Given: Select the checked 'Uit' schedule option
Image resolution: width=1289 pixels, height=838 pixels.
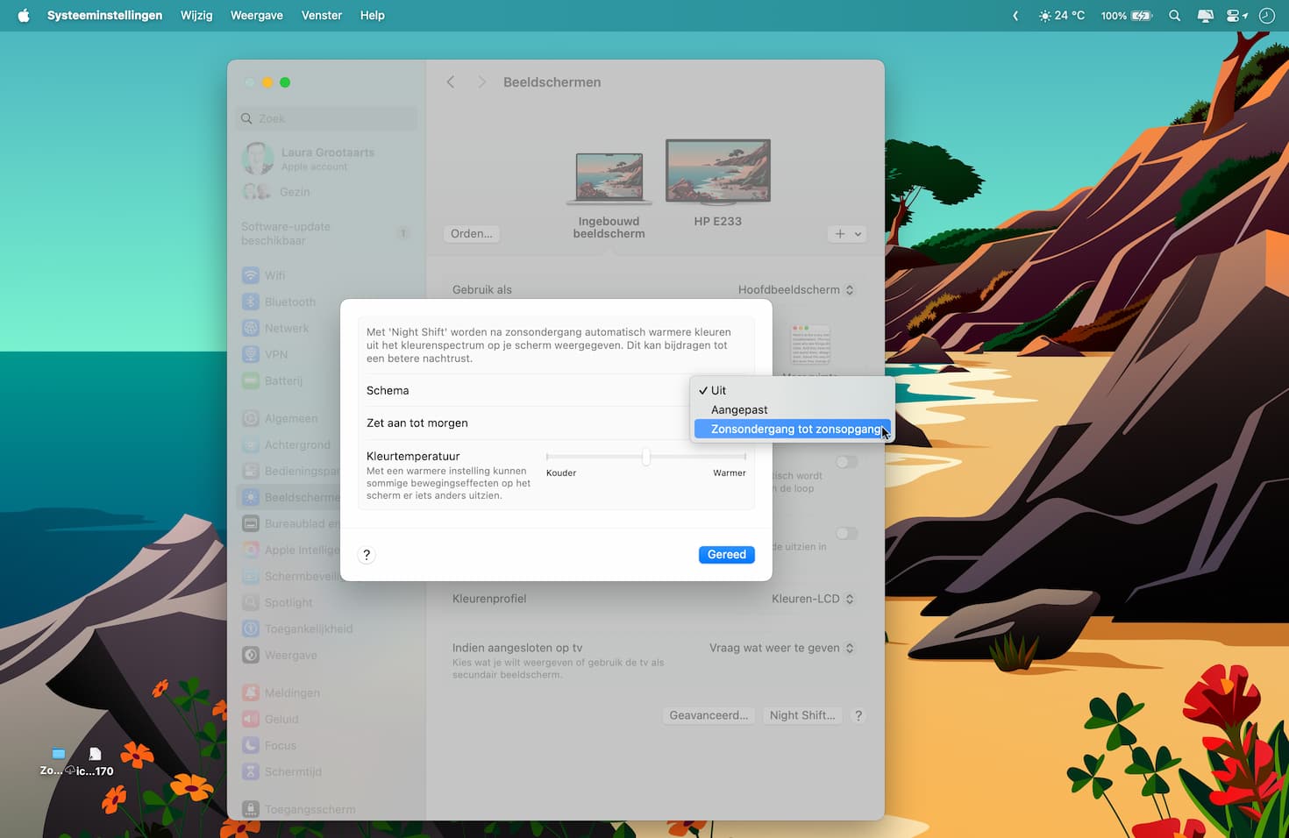Looking at the screenshot, I should [x=719, y=391].
